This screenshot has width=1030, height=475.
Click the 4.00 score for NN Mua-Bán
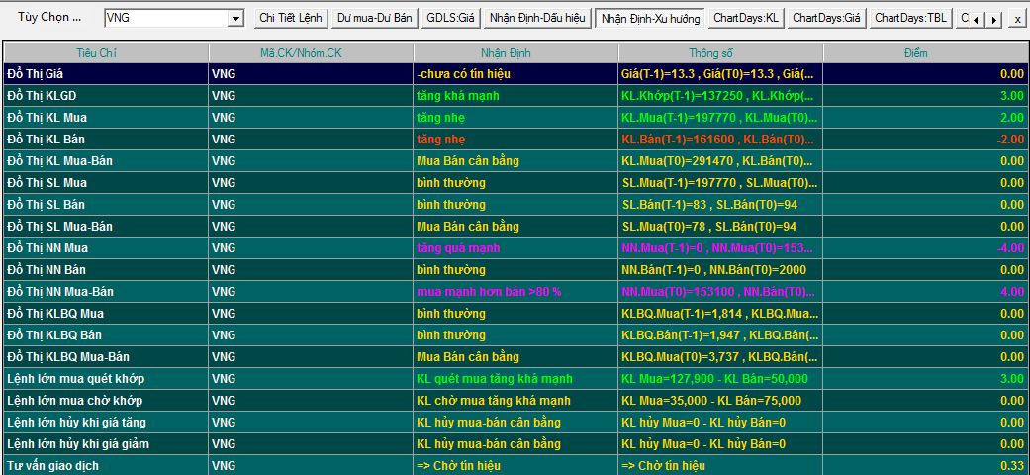click(x=925, y=292)
